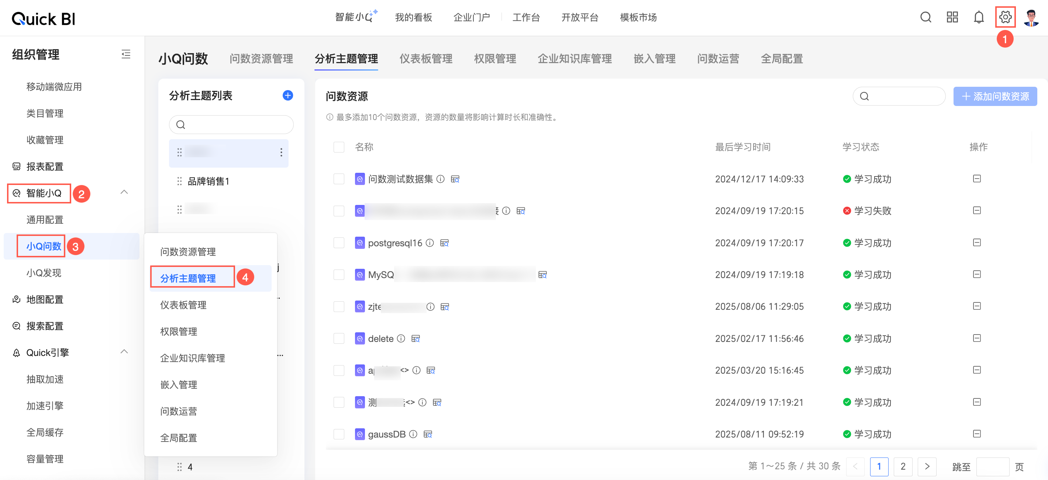Open the user avatar menu
This screenshot has width=1048, height=480.
(x=1031, y=17)
